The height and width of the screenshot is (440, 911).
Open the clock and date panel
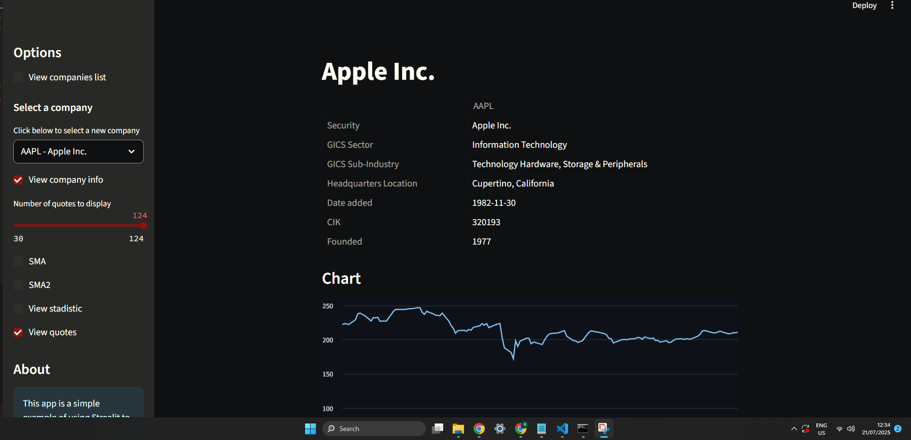tap(876, 429)
